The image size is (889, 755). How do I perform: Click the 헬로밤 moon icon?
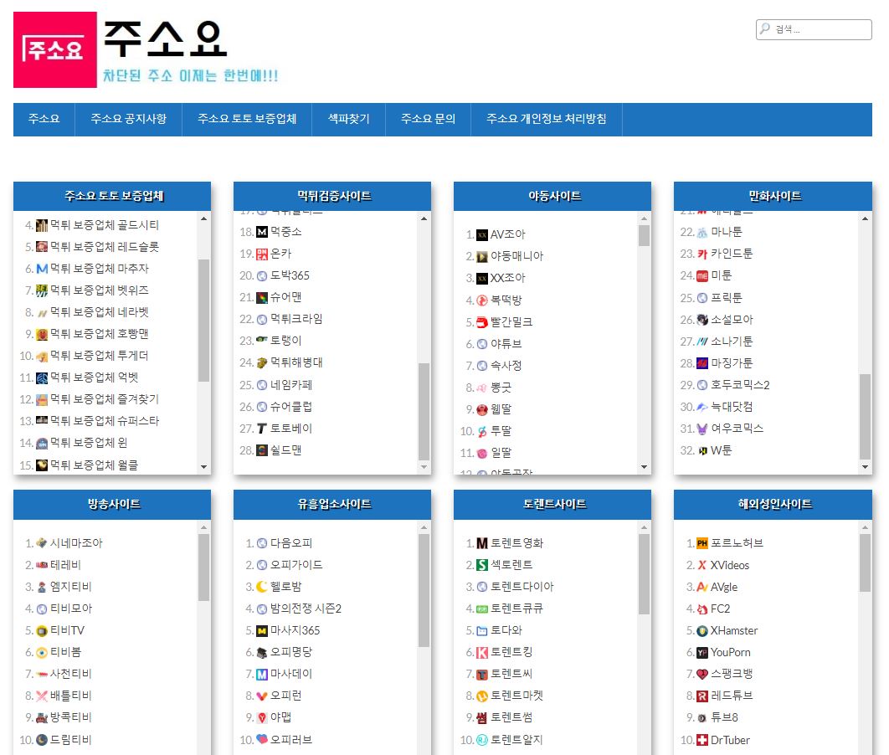click(x=261, y=587)
